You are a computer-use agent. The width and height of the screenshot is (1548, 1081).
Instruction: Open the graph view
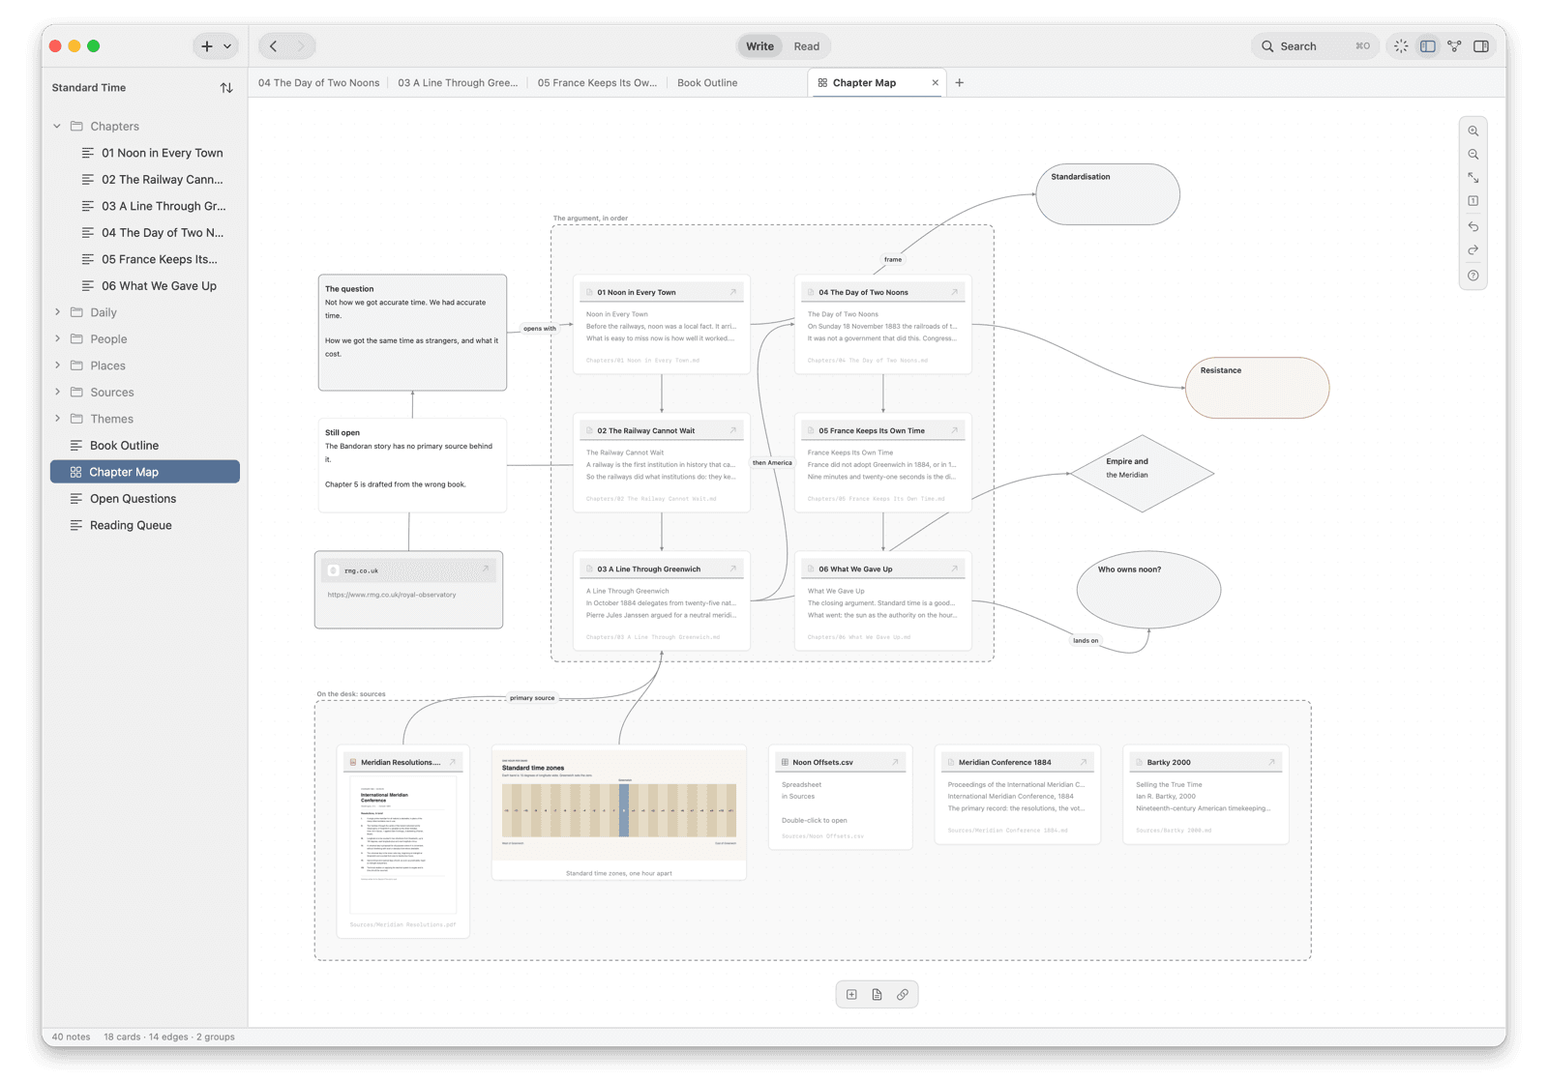click(x=1454, y=46)
